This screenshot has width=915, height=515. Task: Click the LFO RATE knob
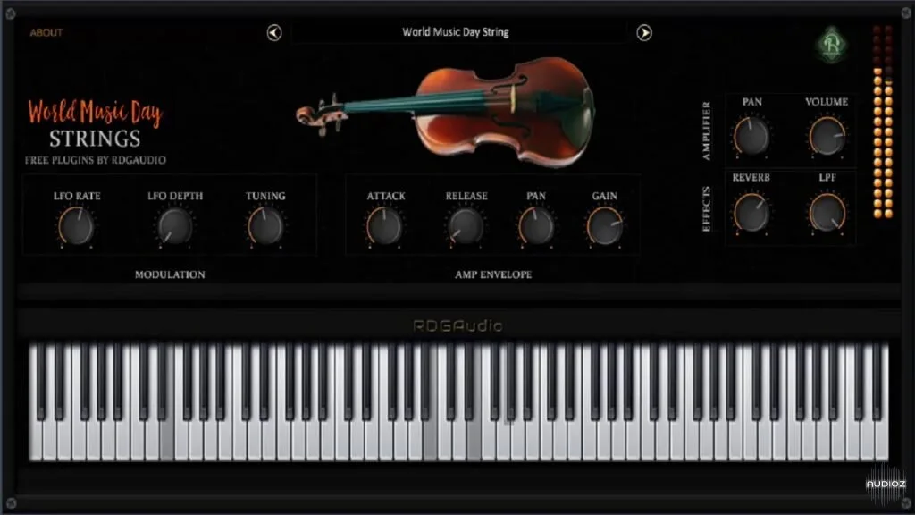(77, 226)
